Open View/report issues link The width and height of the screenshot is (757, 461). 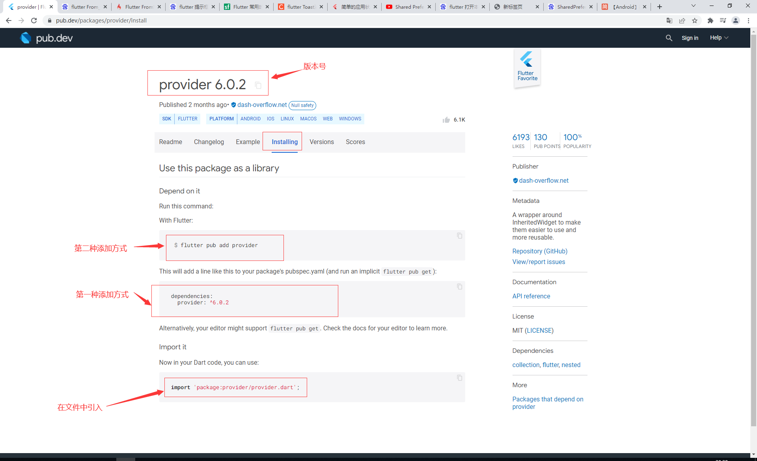tap(539, 262)
